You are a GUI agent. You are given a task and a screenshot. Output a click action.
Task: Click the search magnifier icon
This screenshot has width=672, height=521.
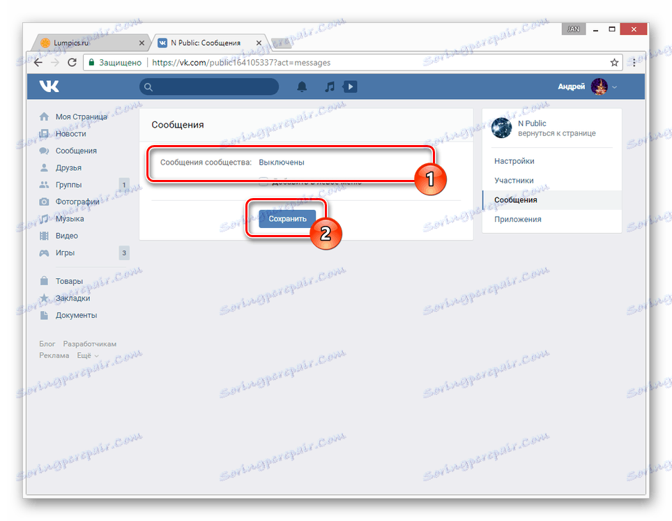click(x=148, y=87)
